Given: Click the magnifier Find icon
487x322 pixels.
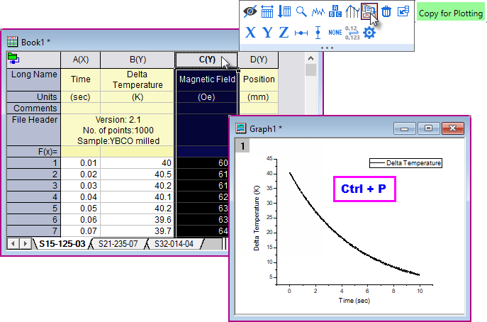Looking at the screenshot, I should tap(301, 11).
